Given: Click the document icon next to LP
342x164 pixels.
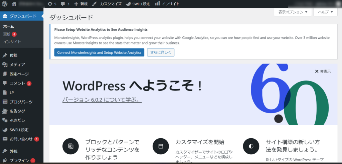Looking at the screenshot, I should point(5,93).
